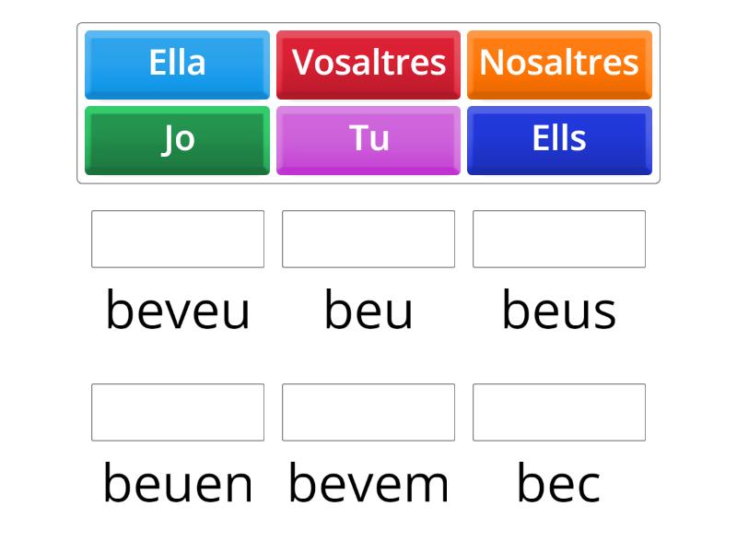Select the answer box above bec
The image size is (737, 553).
pyautogui.click(x=559, y=413)
